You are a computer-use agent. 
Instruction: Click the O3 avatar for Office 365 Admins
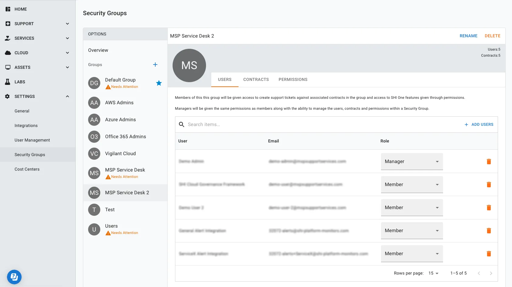click(x=94, y=137)
